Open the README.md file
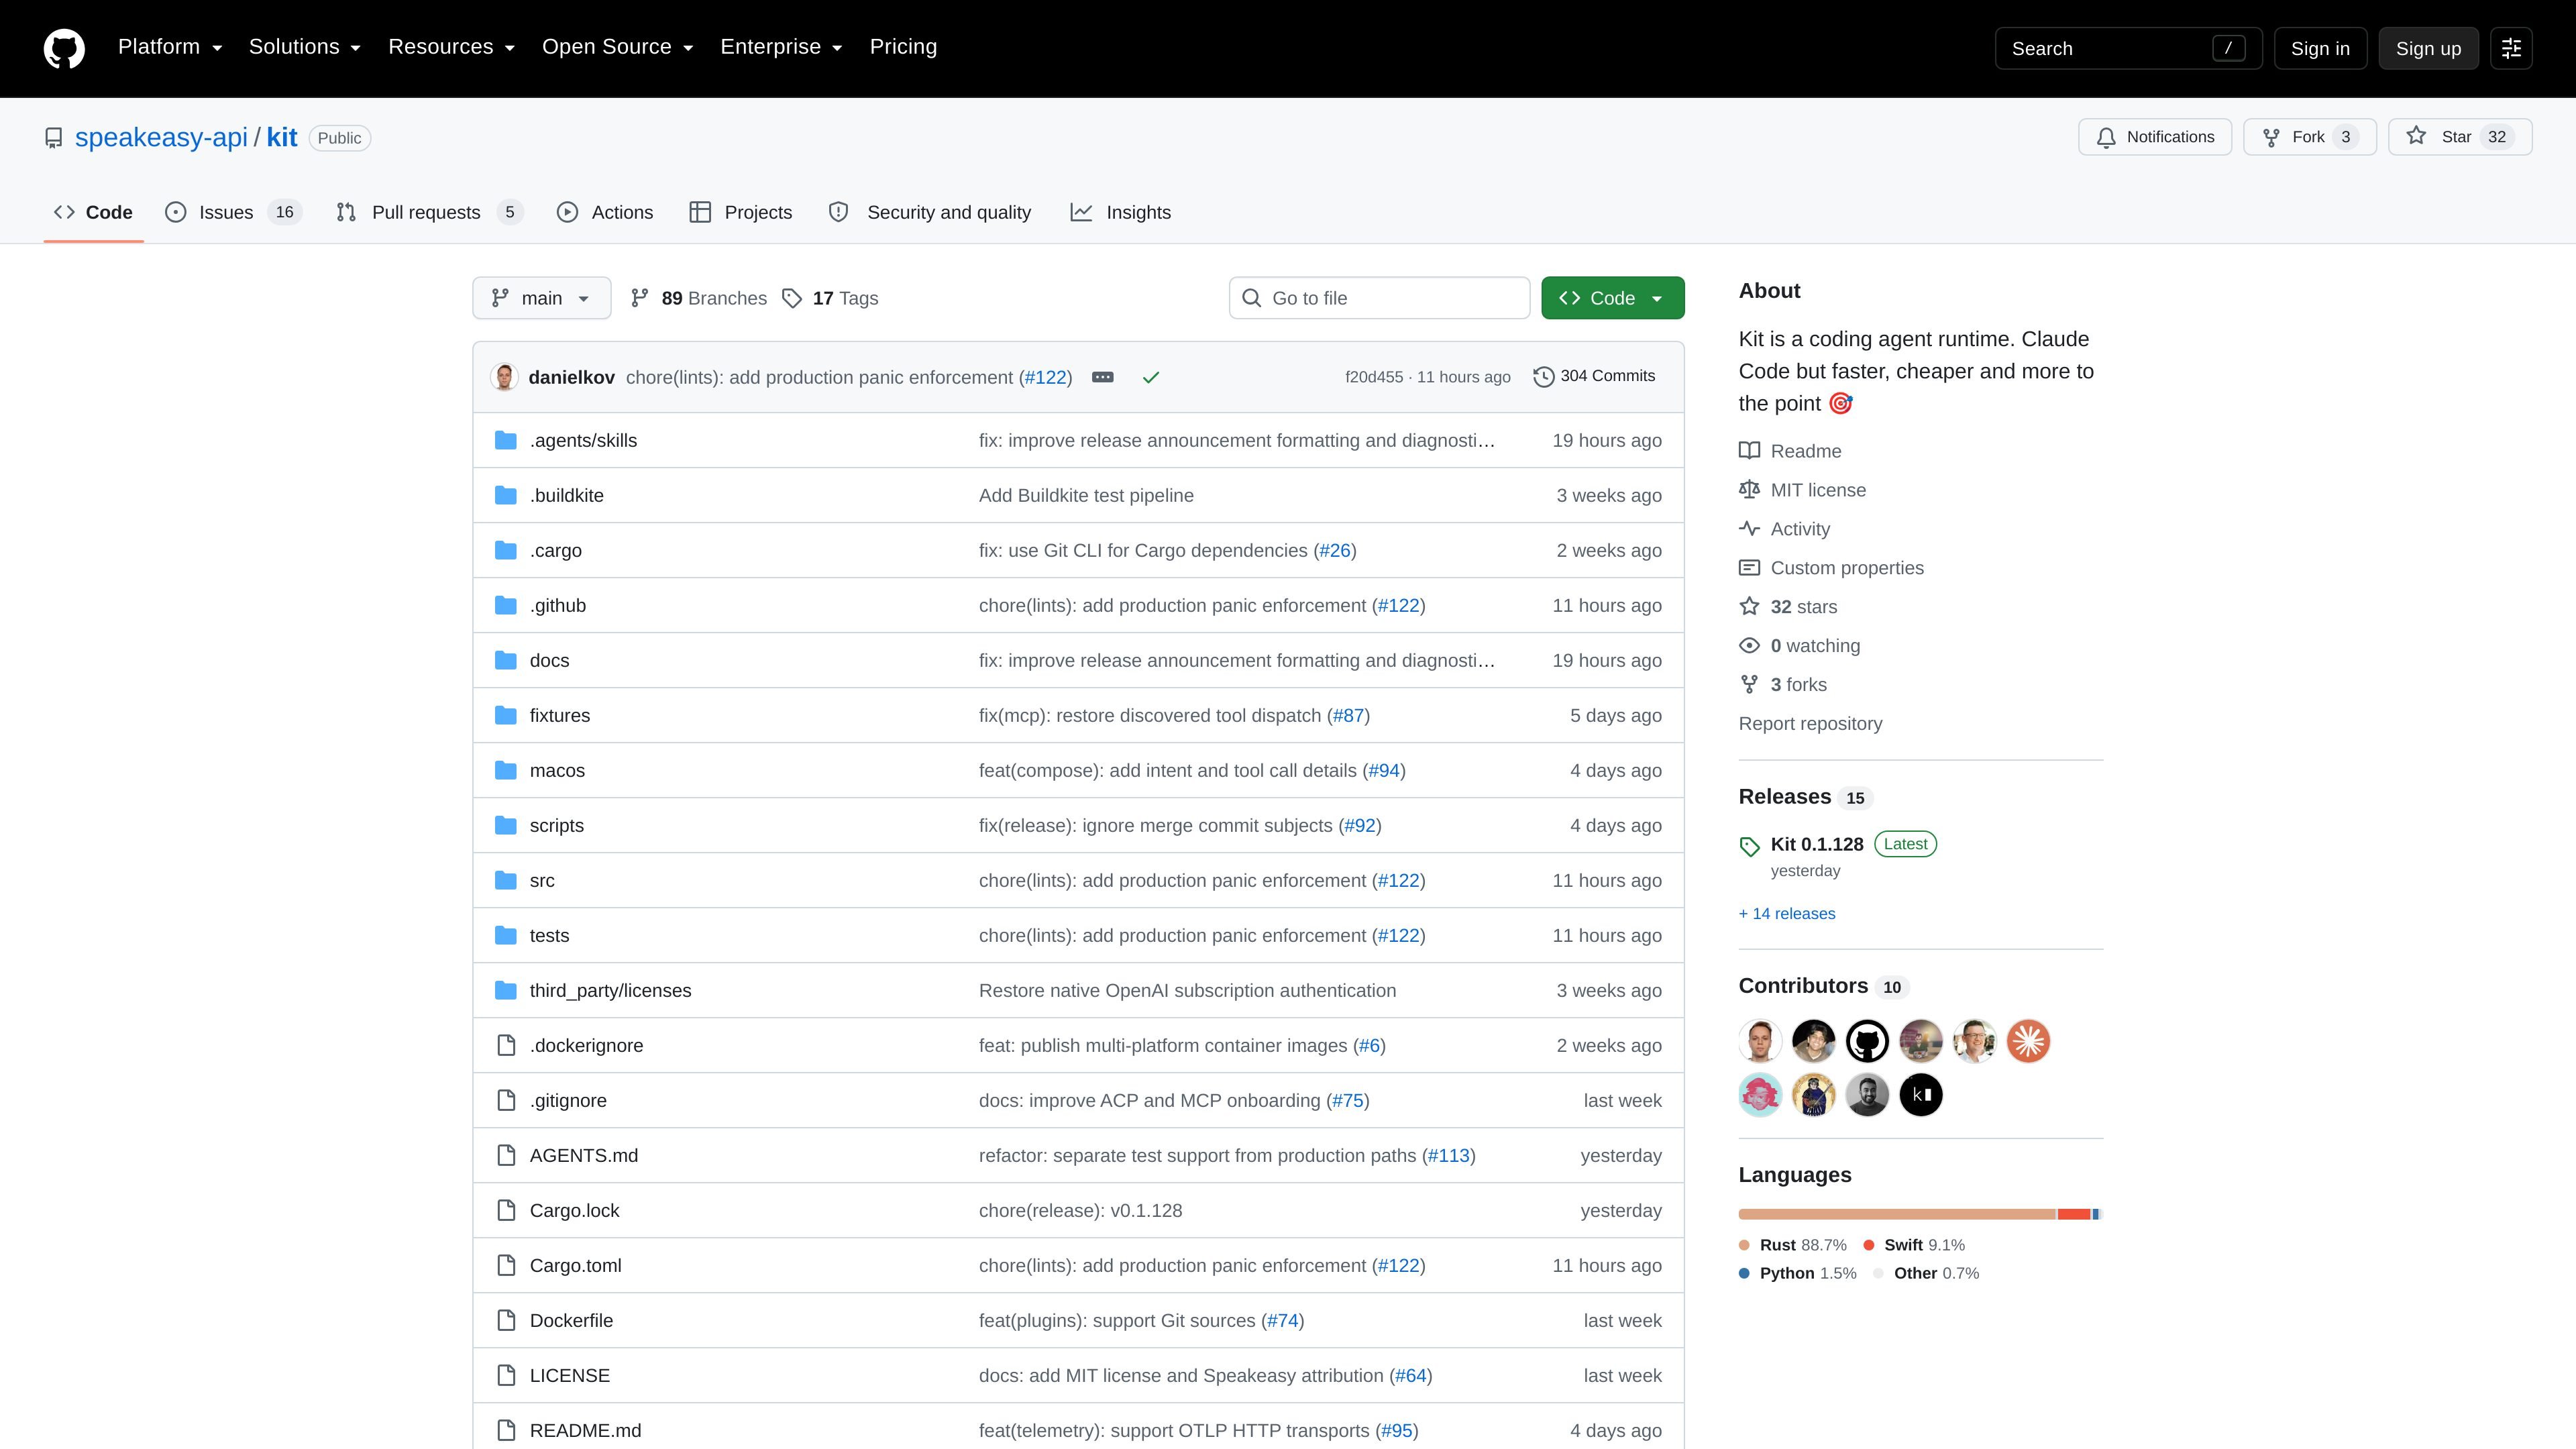This screenshot has height=1449, width=2576. point(585,1430)
